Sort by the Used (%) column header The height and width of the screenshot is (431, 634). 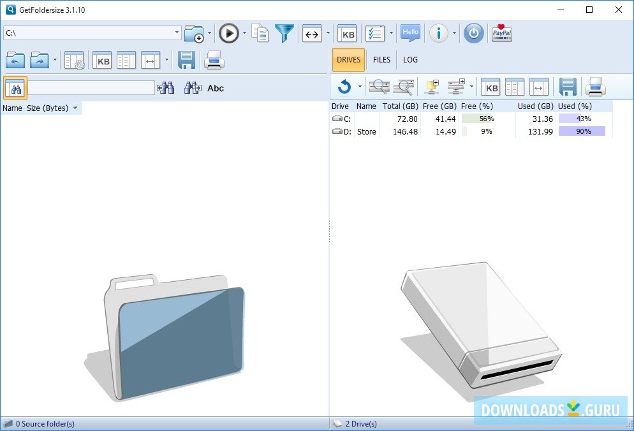tap(575, 106)
